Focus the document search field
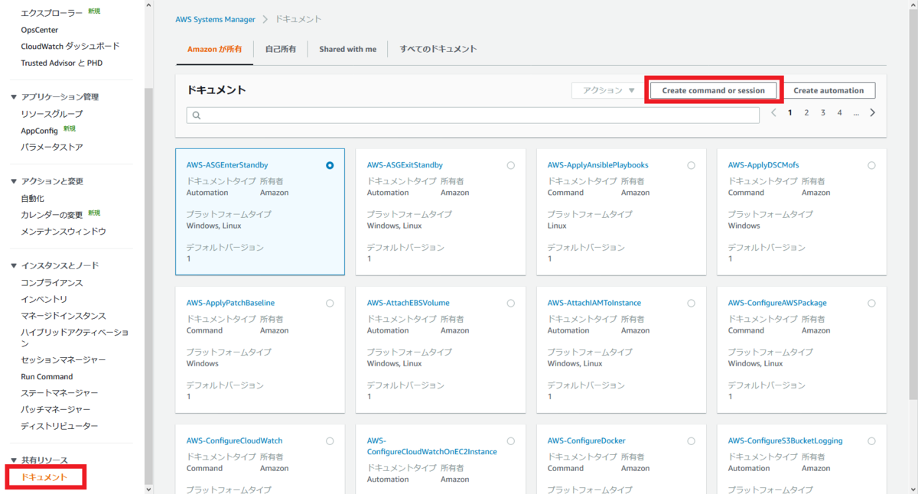 pyautogui.click(x=473, y=115)
